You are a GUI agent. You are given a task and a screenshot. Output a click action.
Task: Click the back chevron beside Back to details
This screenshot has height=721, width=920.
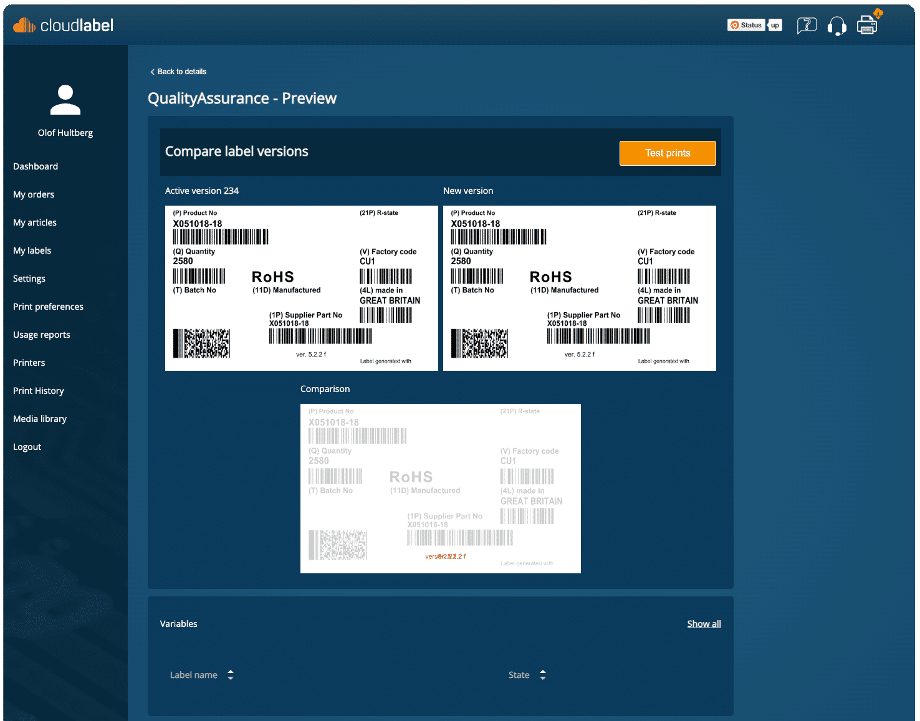[x=152, y=72]
